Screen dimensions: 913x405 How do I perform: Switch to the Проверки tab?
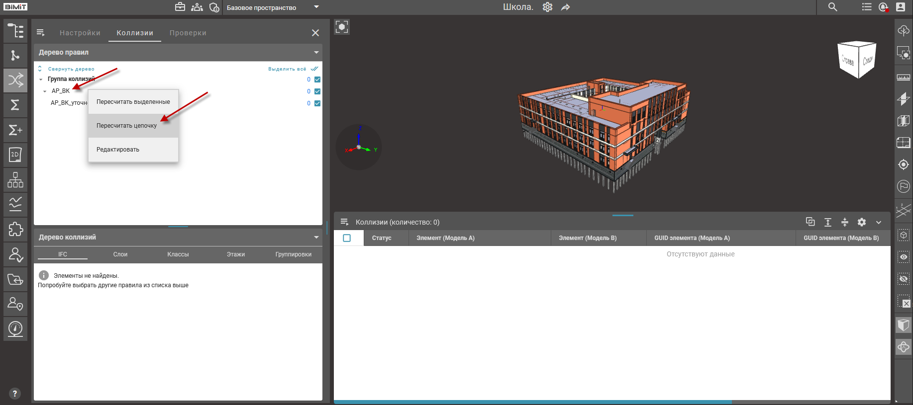click(x=188, y=33)
